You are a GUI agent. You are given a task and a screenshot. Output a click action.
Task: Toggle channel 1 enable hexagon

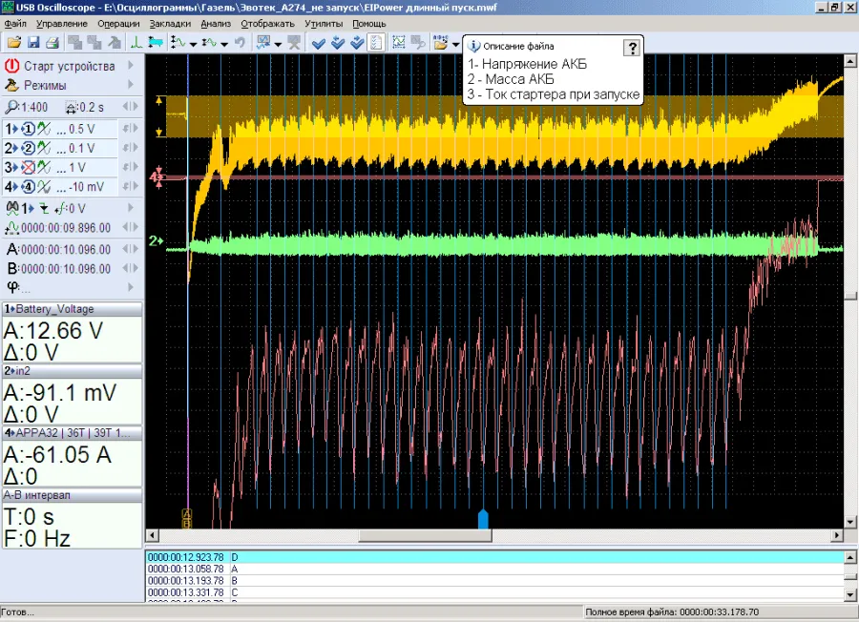[28, 129]
